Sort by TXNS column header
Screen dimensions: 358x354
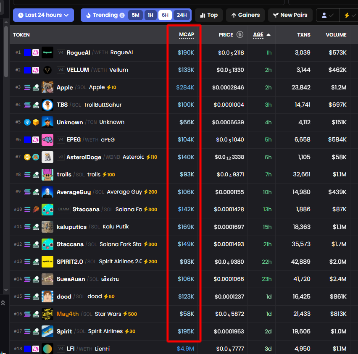304,35
